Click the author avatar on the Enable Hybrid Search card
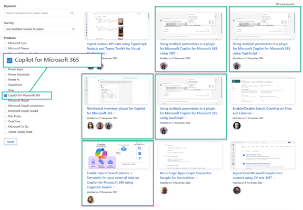The height and width of the screenshot is (210, 303). 90,199
